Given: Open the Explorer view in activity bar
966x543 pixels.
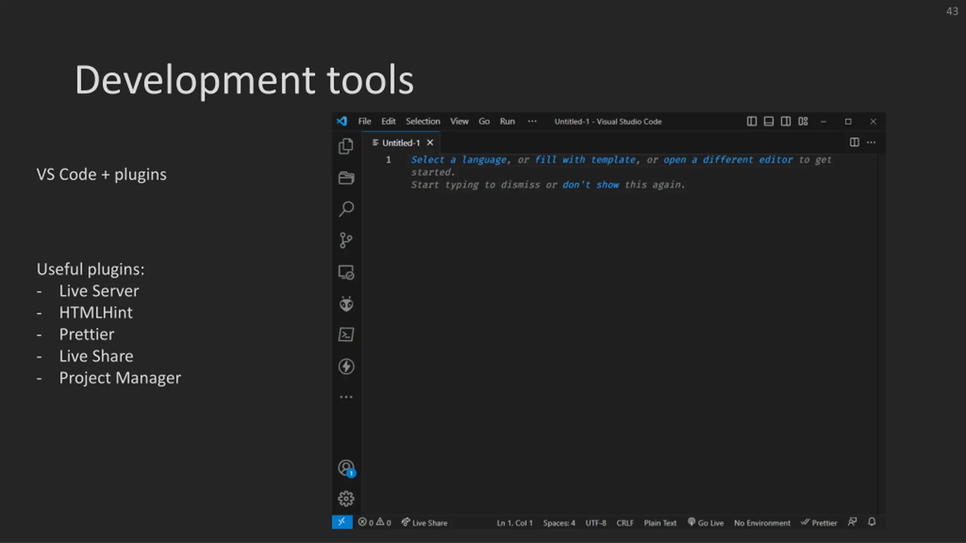Looking at the screenshot, I should (346, 146).
